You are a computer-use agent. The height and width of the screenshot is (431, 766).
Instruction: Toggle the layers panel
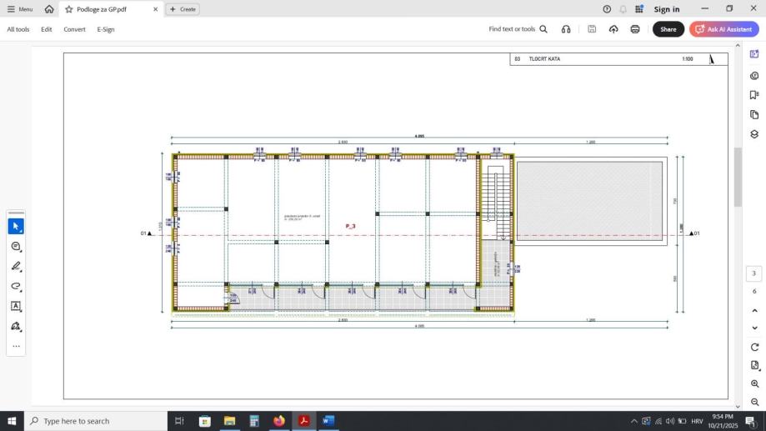click(754, 134)
